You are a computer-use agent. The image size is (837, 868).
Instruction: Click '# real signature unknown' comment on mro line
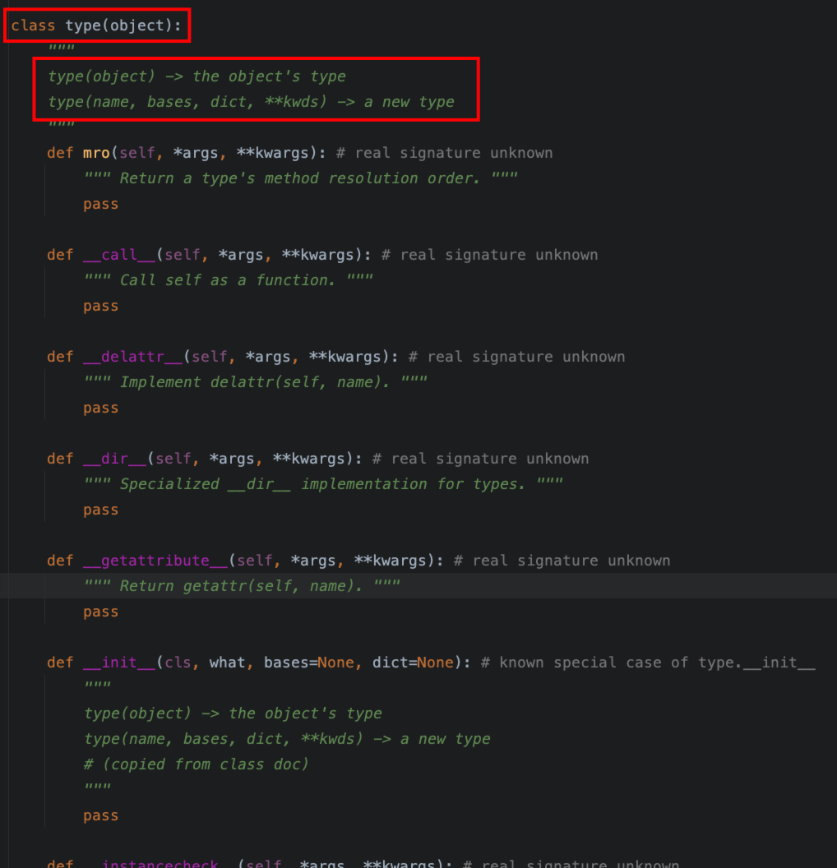click(445, 153)
